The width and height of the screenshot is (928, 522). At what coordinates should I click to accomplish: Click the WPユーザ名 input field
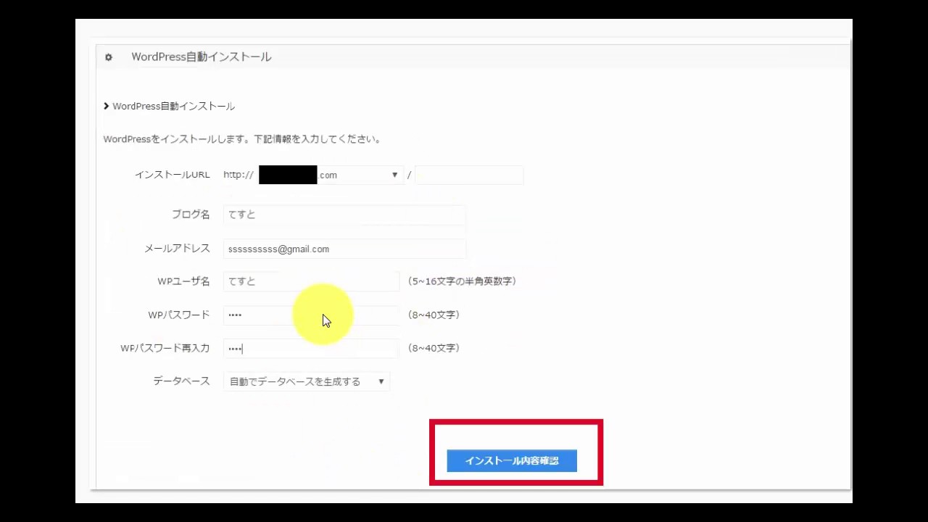click(x=311, y=281)
